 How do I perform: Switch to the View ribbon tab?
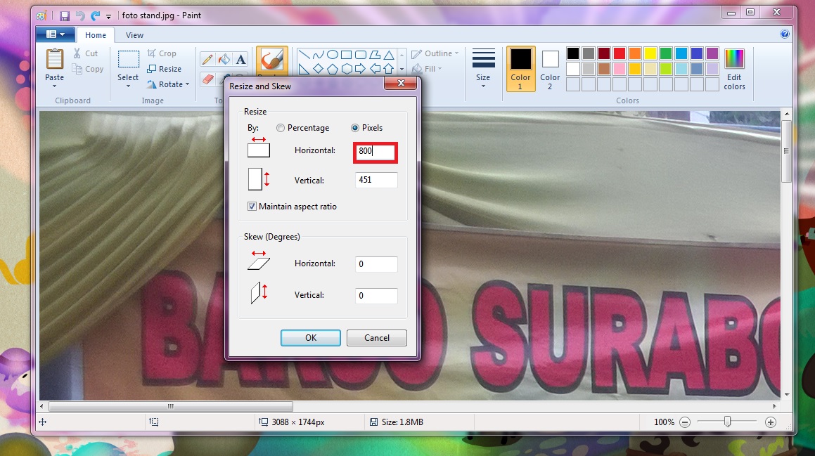[134, 35]
